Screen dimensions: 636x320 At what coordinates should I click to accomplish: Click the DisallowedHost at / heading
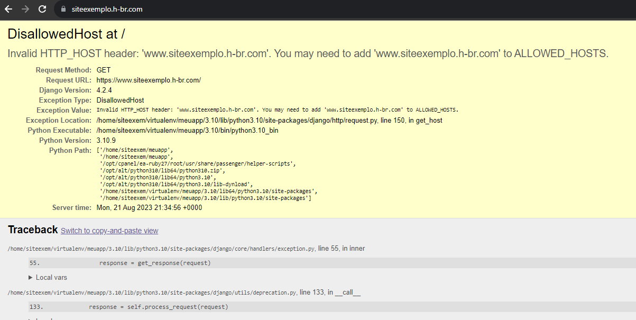click(x=66, y=34)
